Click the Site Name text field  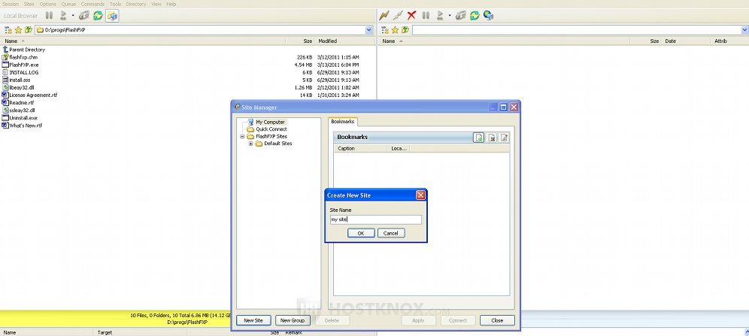(375, 219)
